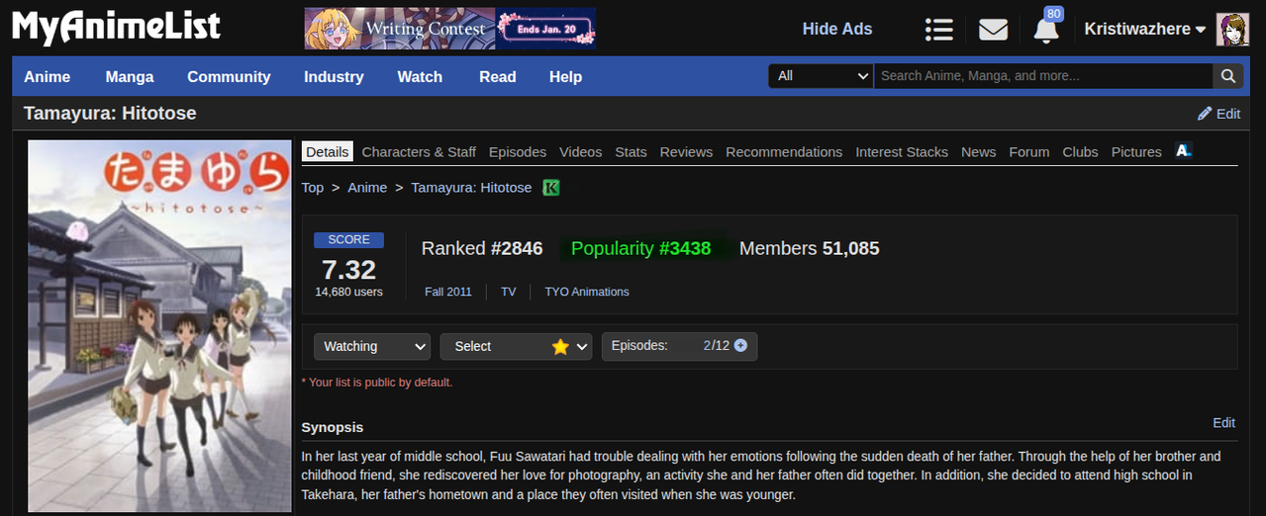Open the search category All dropdown
The image size is (1266, 516).
(821, 76)
